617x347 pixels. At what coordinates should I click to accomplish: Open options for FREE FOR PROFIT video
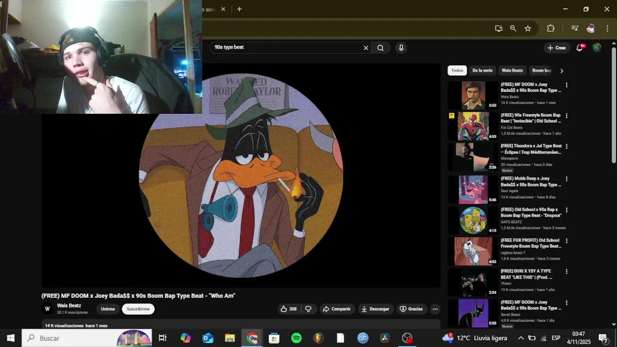[566, 241]
